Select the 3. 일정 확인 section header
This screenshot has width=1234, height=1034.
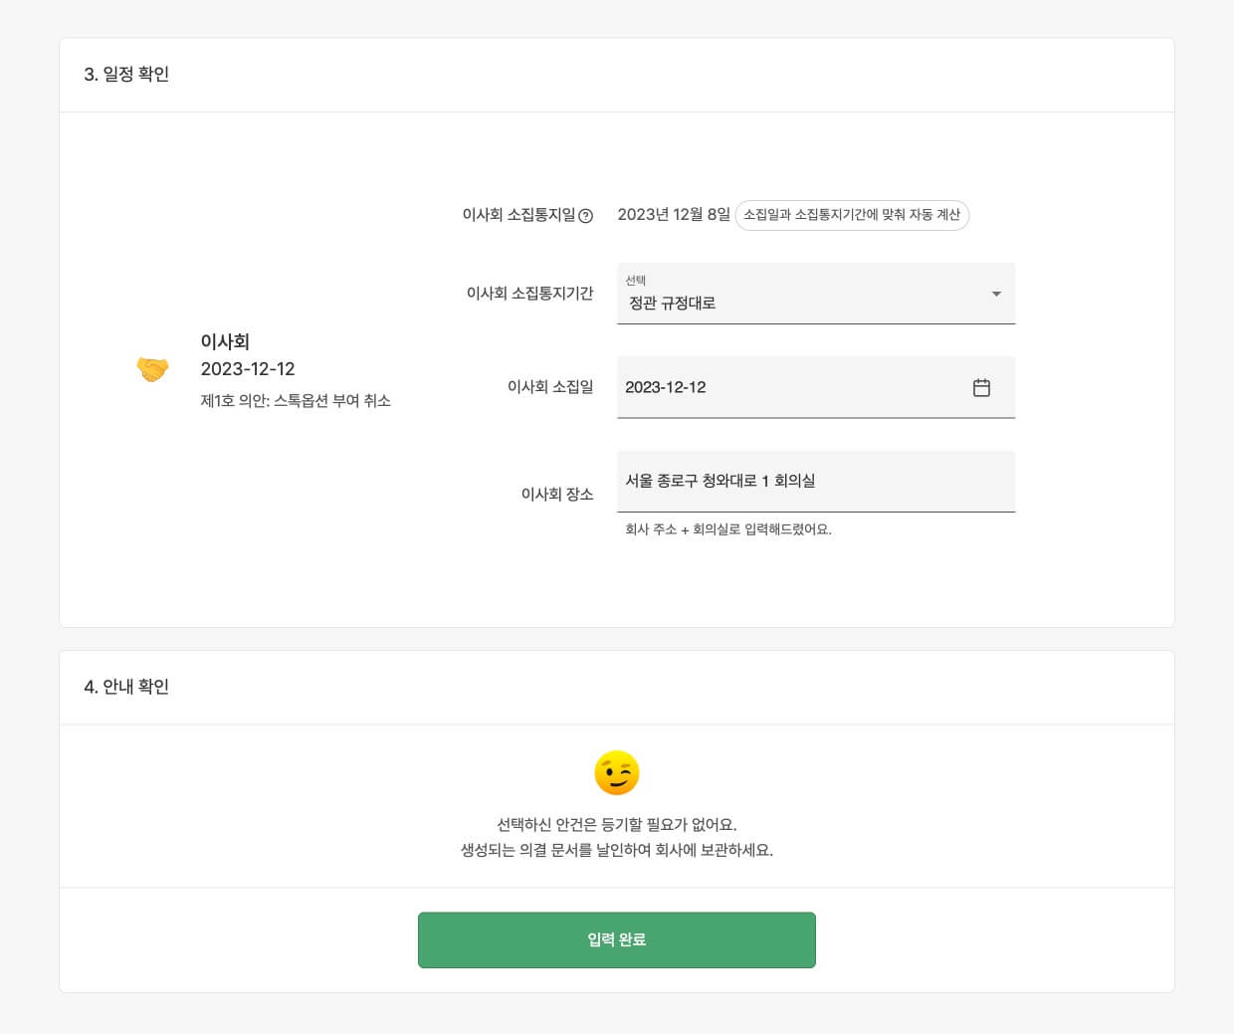[126, 75]
